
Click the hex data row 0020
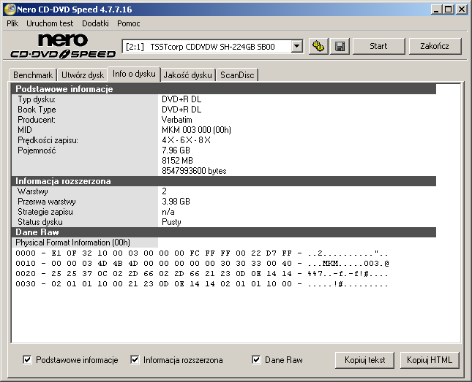[x=202, y=274]
